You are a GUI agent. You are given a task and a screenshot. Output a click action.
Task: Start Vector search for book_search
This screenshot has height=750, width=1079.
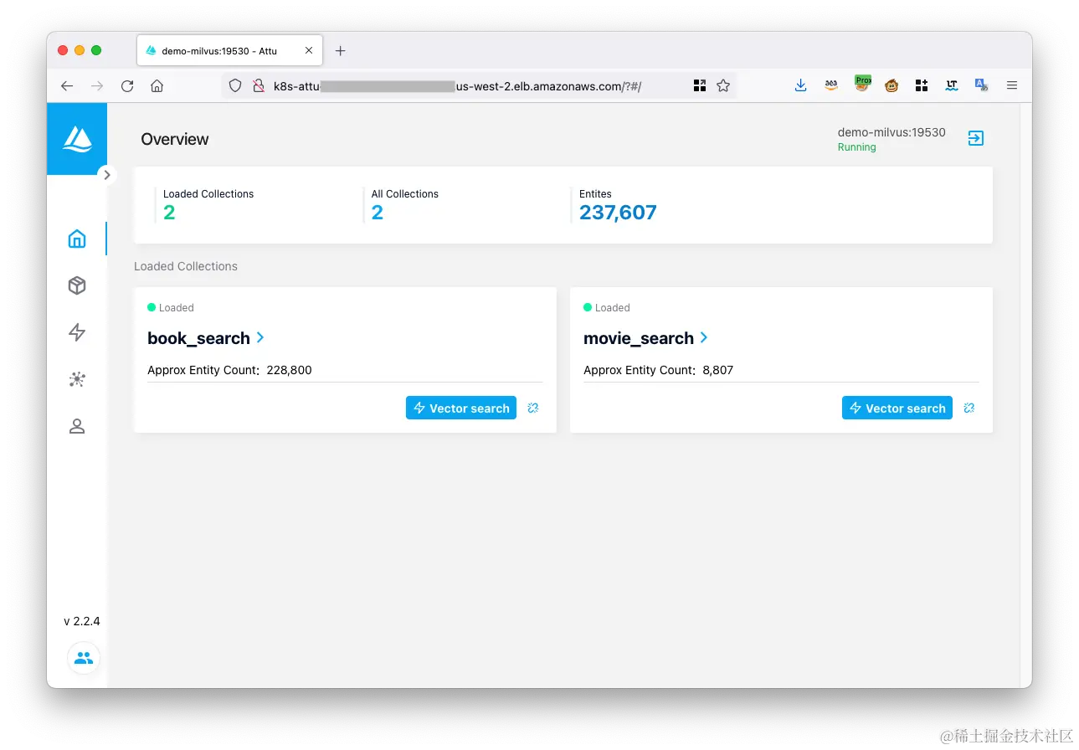(461, 408)
